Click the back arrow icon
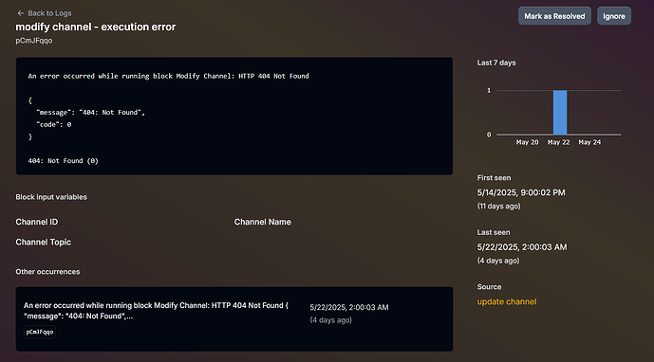The height and width of the screenshot is (362, 654). (x=21, y=13)
